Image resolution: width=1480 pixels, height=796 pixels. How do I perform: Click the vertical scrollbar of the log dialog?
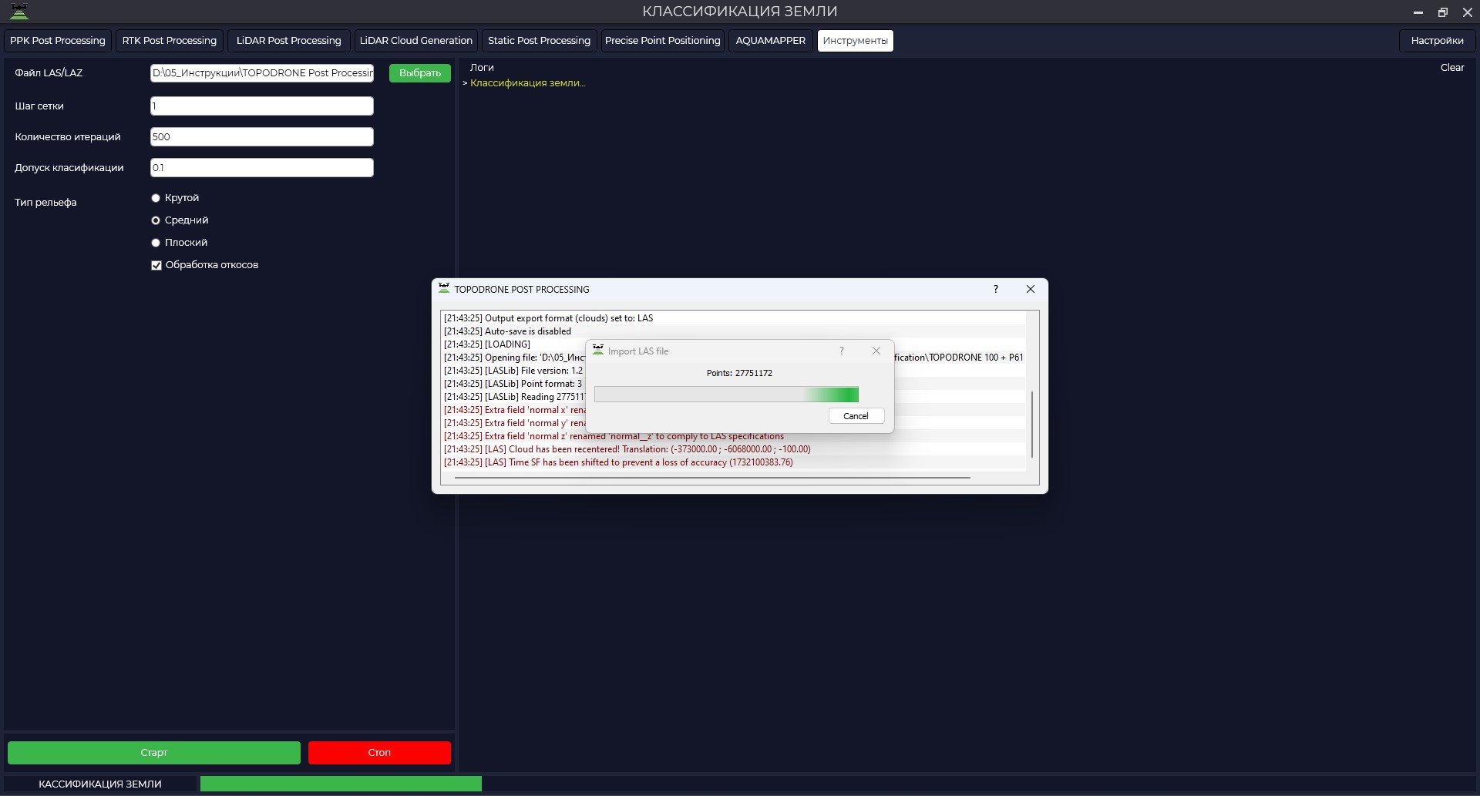pos(1031,424)
